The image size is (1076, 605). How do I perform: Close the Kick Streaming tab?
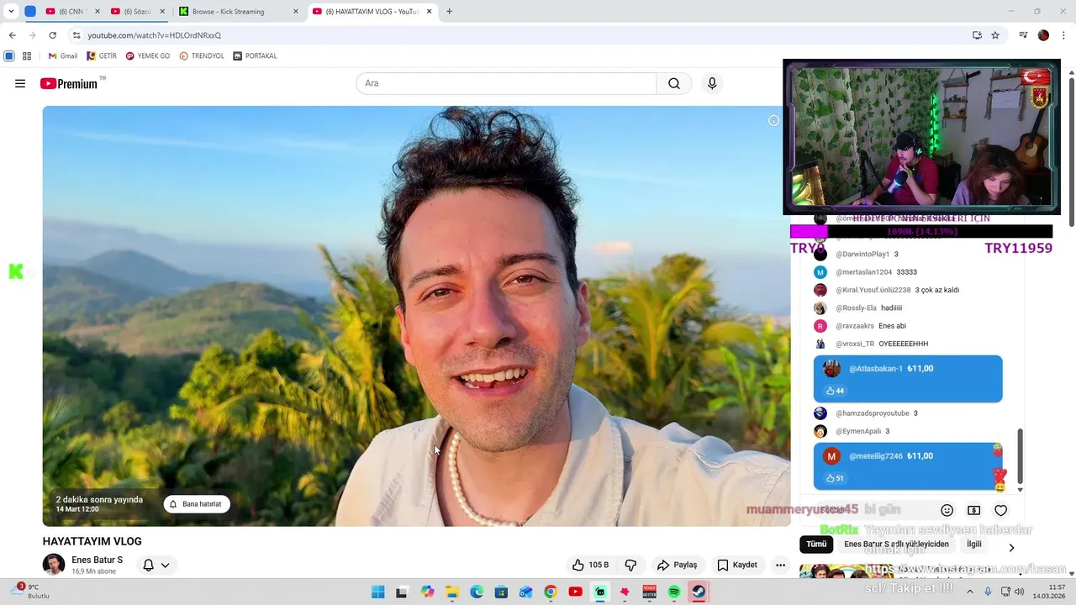(295, 12)
